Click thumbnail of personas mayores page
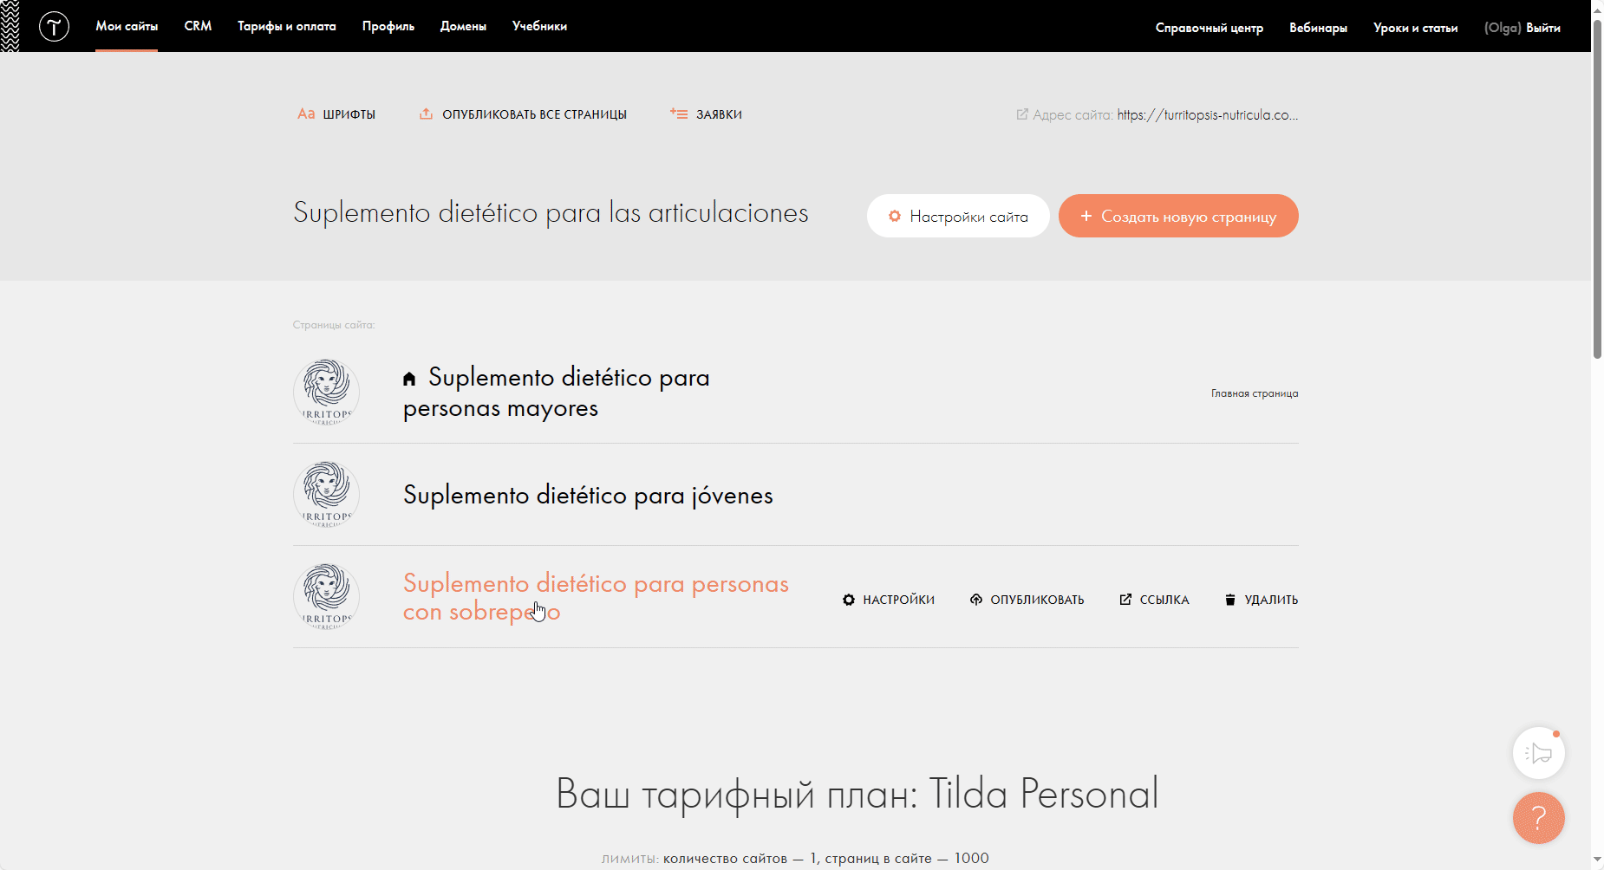The width and height of the screenshot is (1604, 870). click(326, 393)
